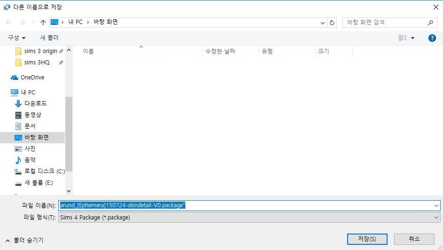This screenshot has height=250, width=443.
Task: Sort by the 수정한 날짜 column header
Action: [220, 51]
